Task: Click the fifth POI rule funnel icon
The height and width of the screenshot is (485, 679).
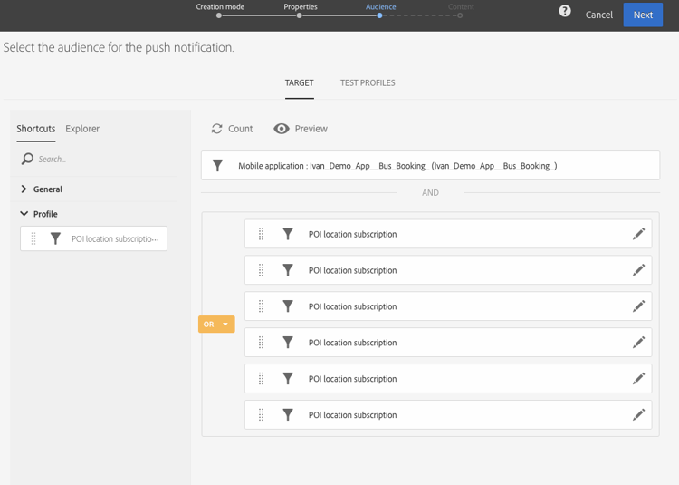Action: point(288,379)
